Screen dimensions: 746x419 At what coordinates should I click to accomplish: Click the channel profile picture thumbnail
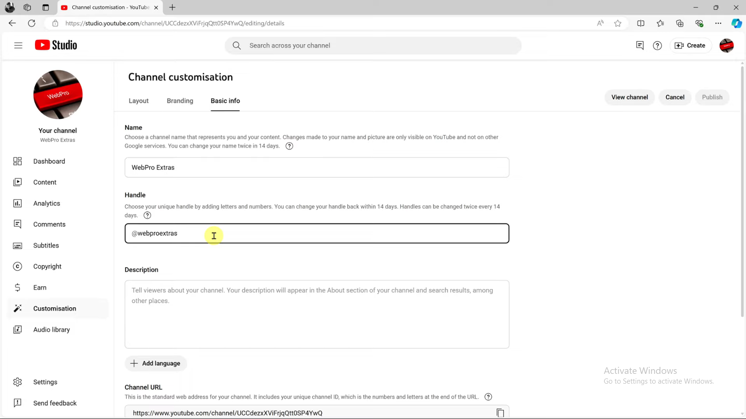coord(58,95)
